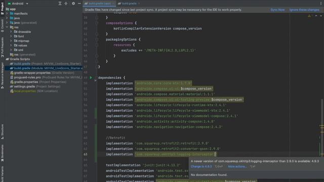Image resolution: width=324 pixels, height=182 pixels.
Task: Expand the mipmap folder
Action: 11,41
